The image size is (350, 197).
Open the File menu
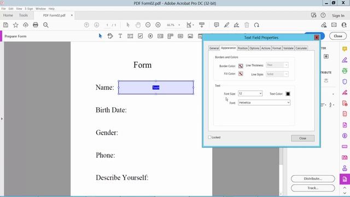pos(4,9)
